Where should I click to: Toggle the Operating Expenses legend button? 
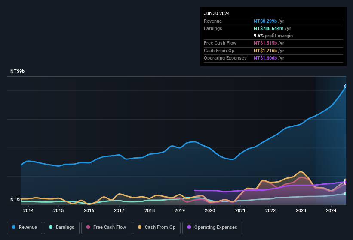212,228
